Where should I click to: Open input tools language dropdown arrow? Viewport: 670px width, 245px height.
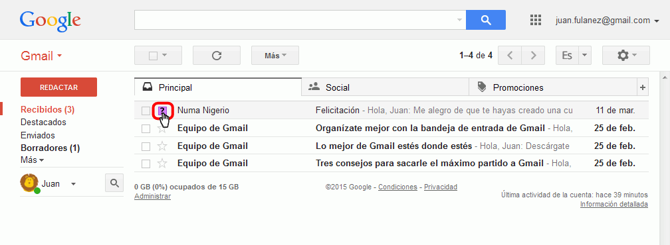(x=585, y=56)
